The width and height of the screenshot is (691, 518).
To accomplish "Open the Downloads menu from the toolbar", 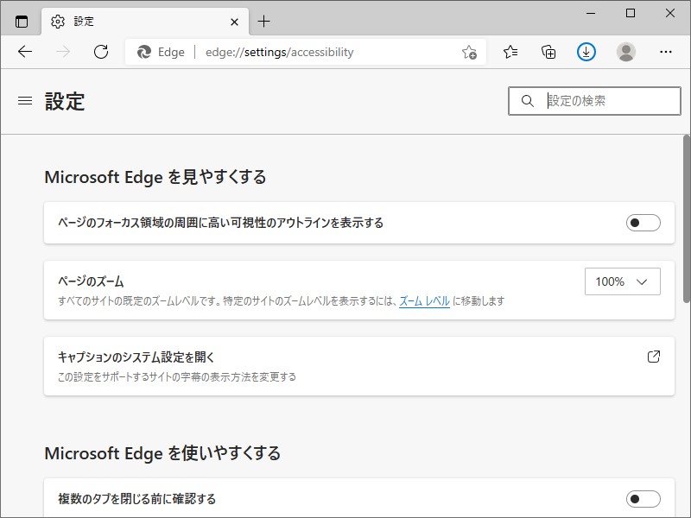I will click(x=586, y=52).
